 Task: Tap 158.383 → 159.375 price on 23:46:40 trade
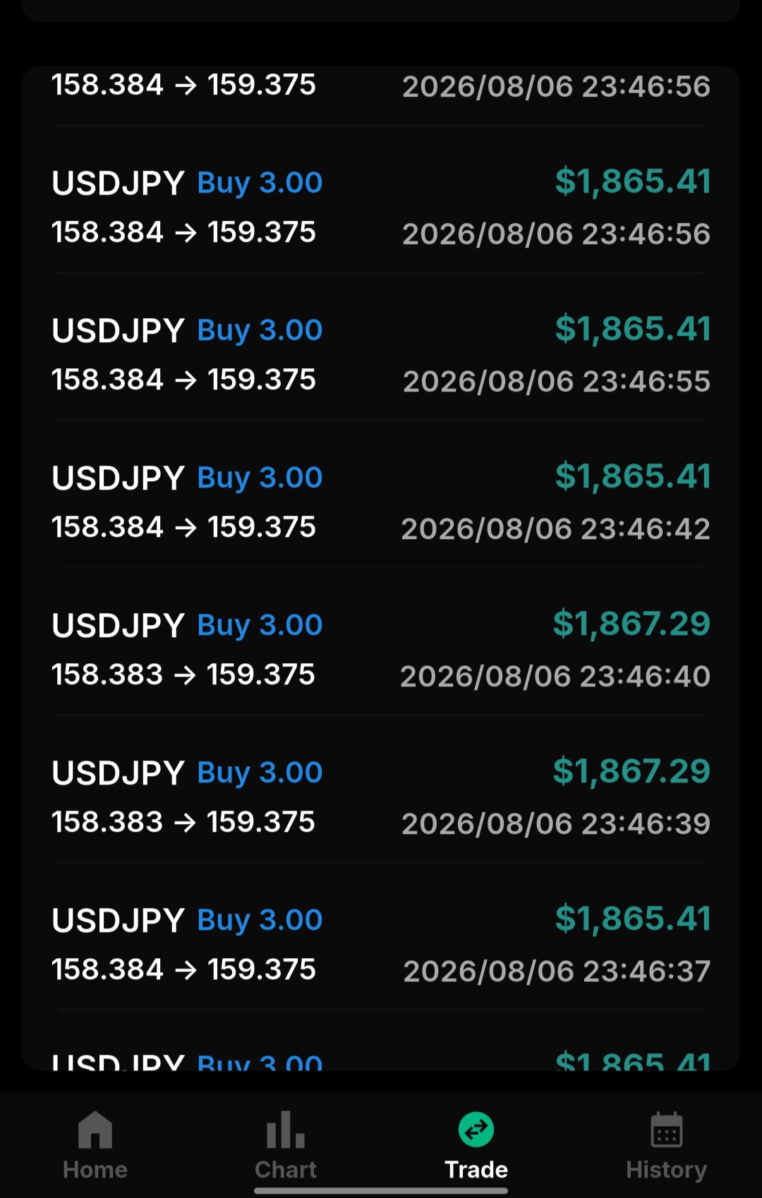(183, 674)
